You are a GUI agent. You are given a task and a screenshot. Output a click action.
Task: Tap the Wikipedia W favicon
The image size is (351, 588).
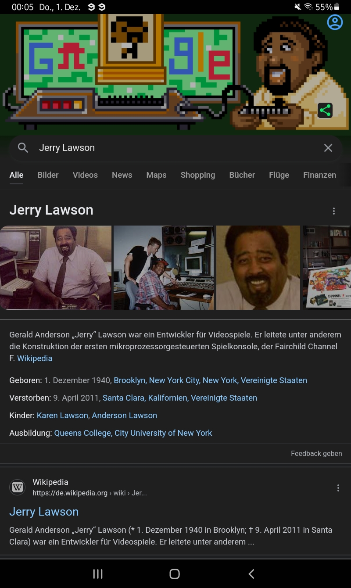pos(18,487)
